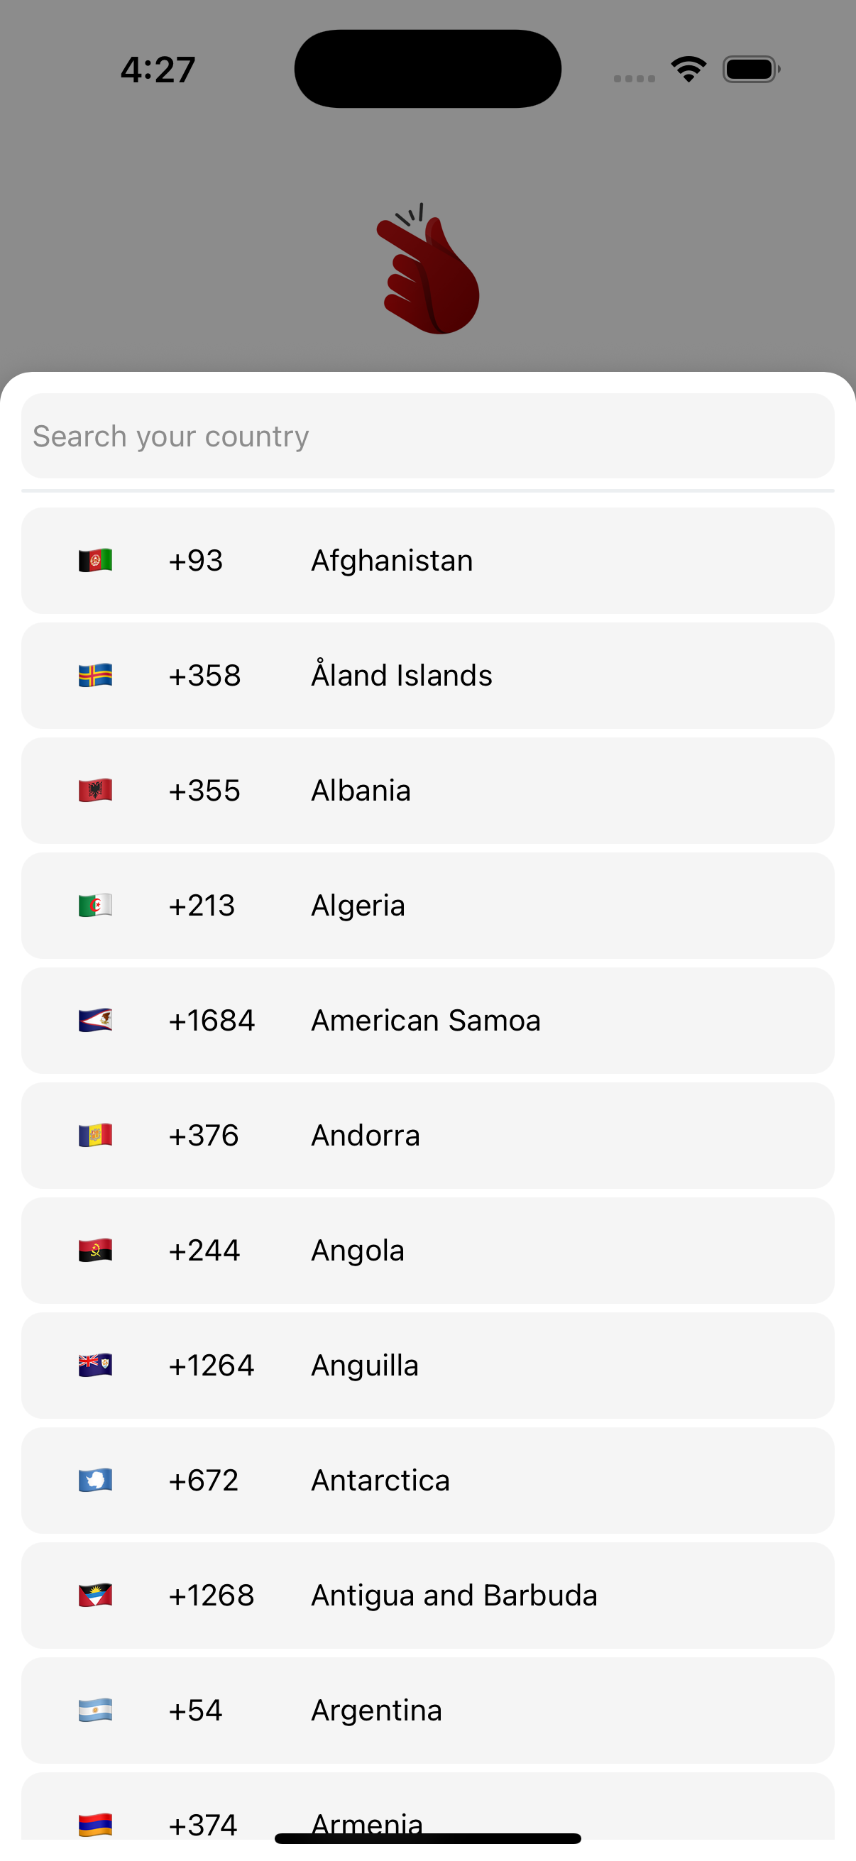Viewport: 856px width, 1861px height.
Task: Tap the American Samoa flag icon
Action: pyautogui.click(x=95, y=1020)
